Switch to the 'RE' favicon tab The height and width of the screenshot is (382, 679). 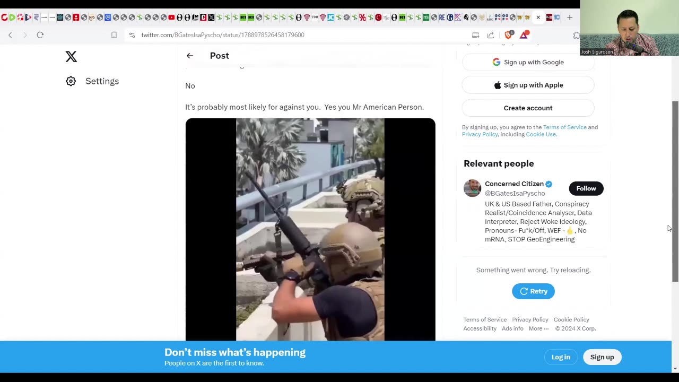442,18
